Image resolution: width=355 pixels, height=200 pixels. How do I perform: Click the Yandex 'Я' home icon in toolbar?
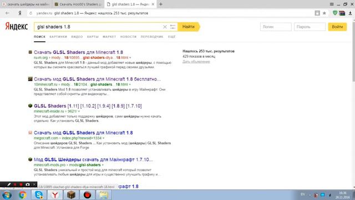[x=20, y=13]
